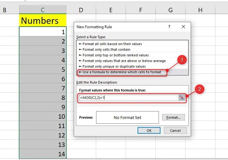Screen dimensions: 228x160
Task: Click the cell containing 6
Action: (x=43, y=79)
